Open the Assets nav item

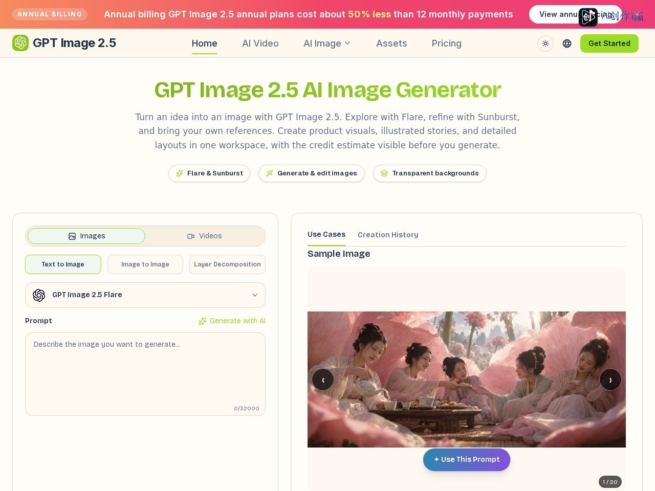[x=391, y=43]
